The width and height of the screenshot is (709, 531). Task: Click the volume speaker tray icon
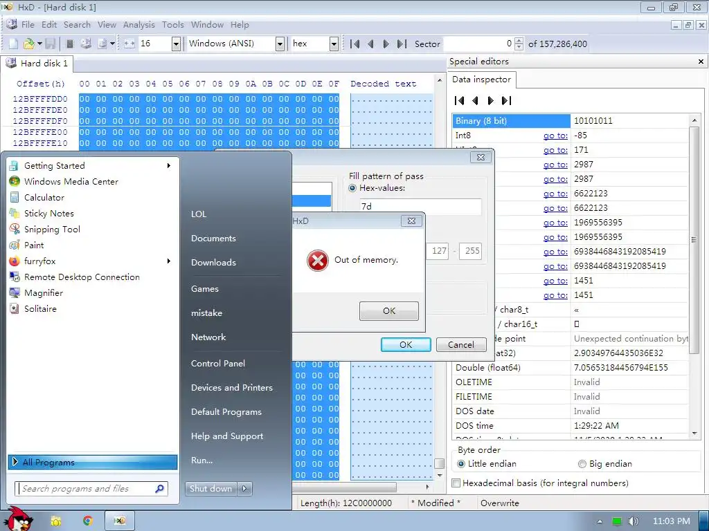coord(633,521)
